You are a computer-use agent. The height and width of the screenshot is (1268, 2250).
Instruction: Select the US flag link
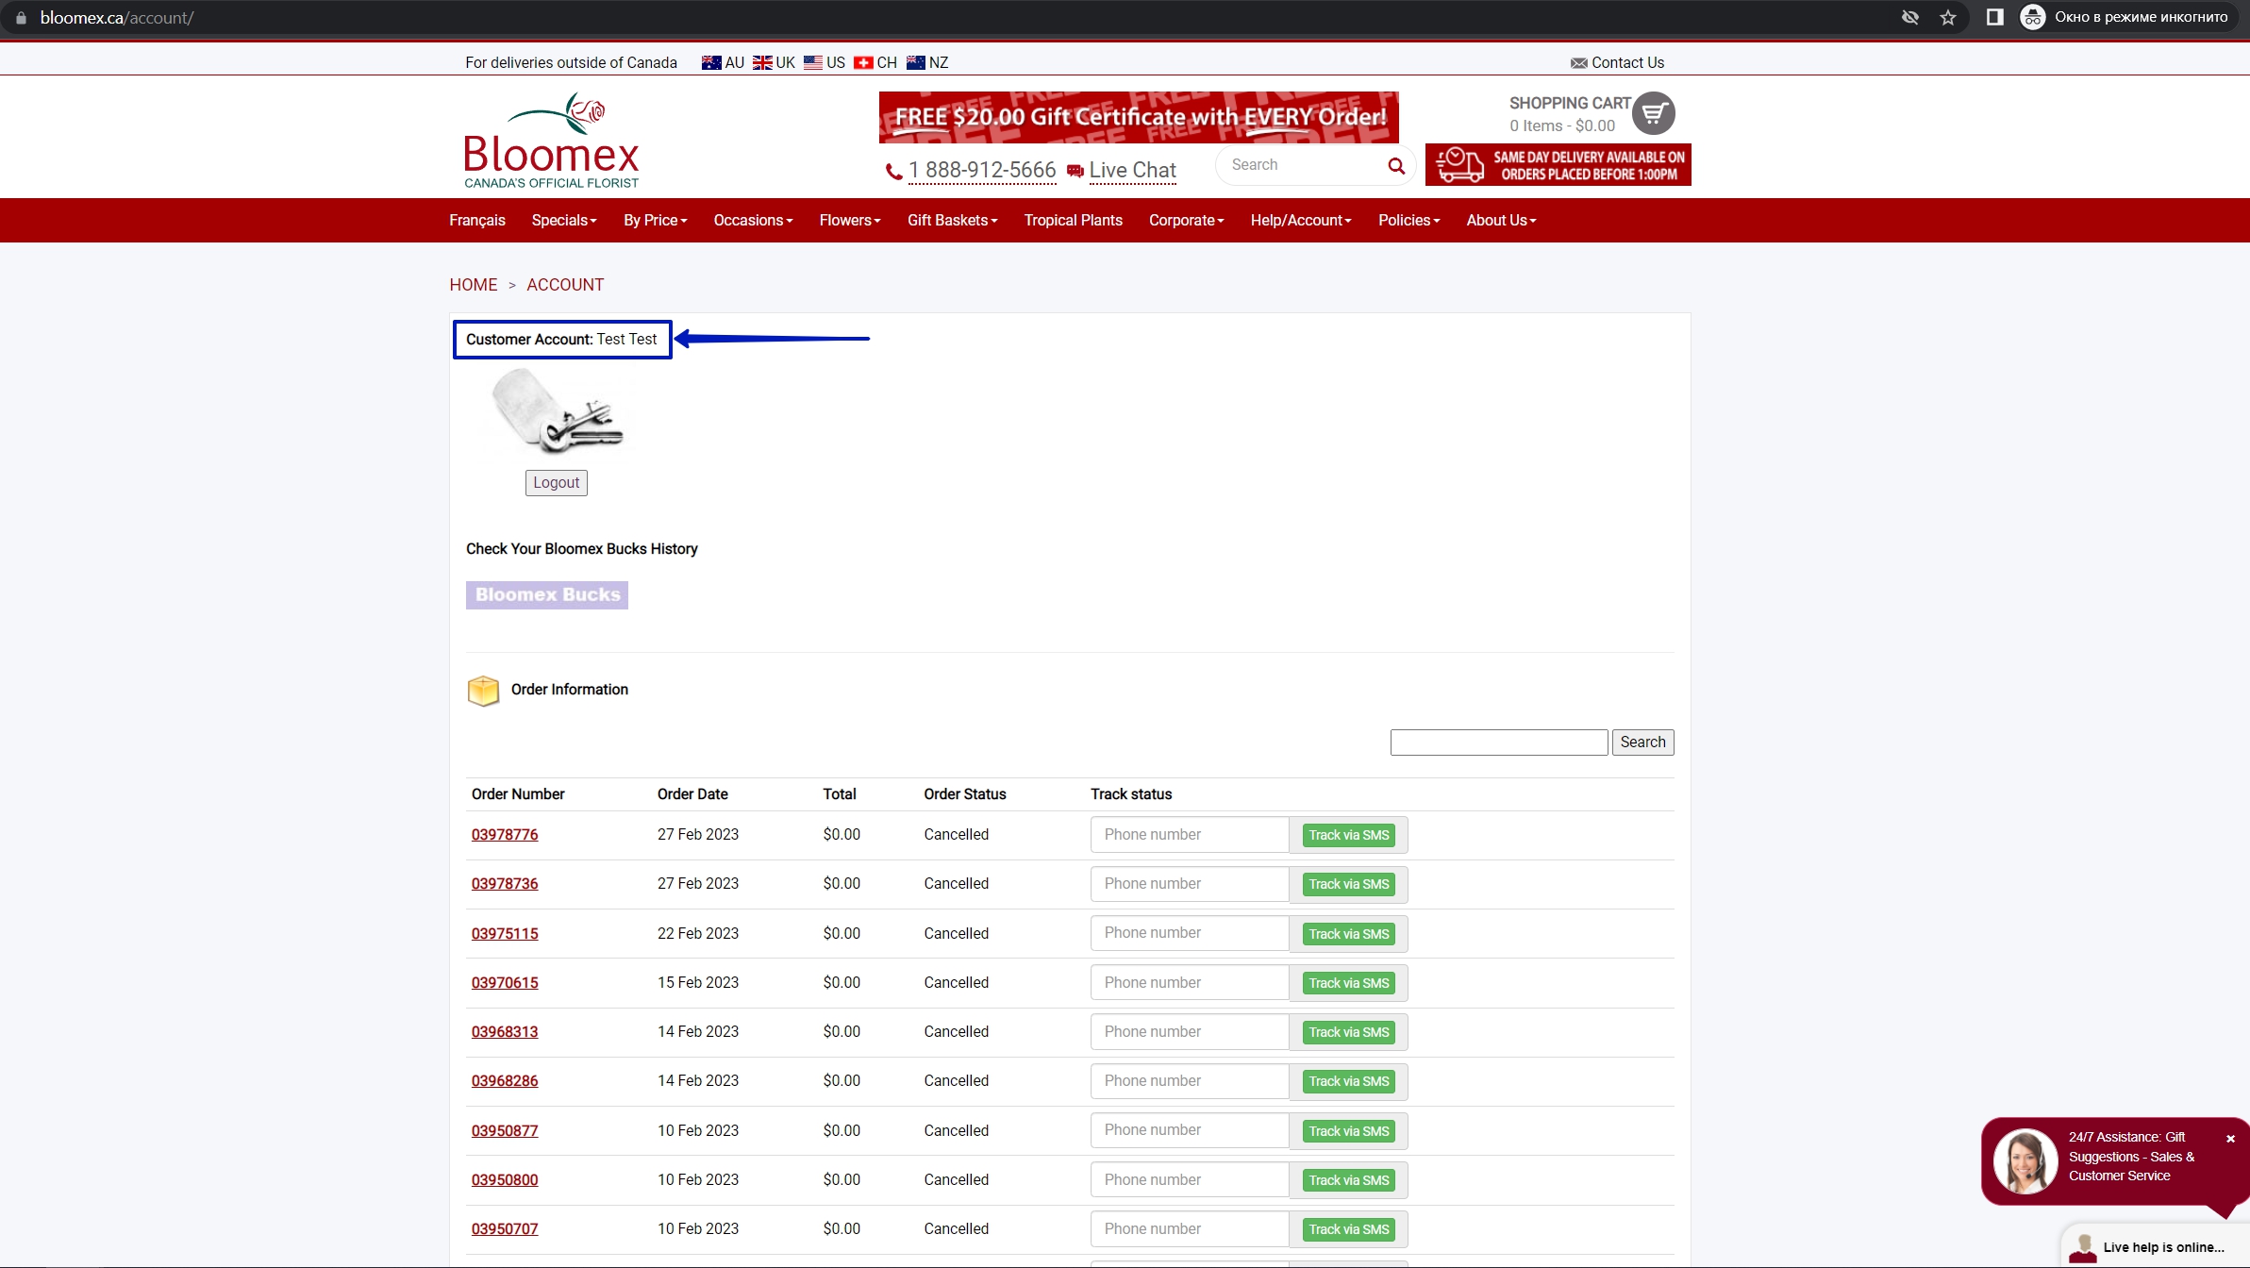pos(824,63)
